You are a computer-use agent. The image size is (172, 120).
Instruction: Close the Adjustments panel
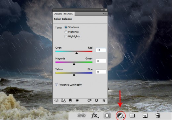click(x=106, y=10)
